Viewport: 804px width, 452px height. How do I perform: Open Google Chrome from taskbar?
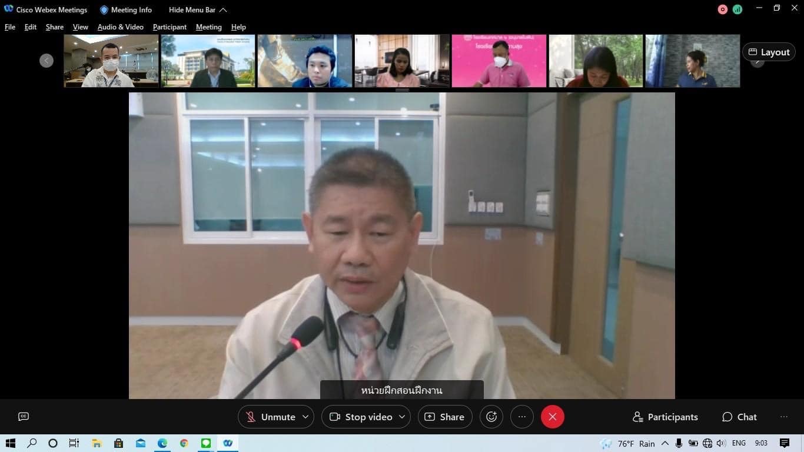[184, 443]
